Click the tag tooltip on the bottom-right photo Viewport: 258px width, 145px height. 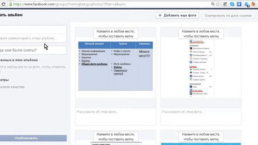(x=201, y=137)
